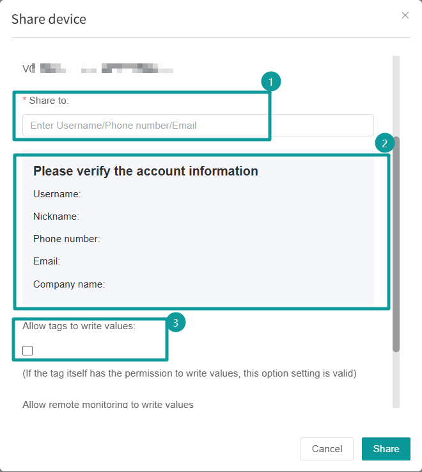This screenshot has height=472, width=422.
Task: Click 'Allow remote monitoring to write values' text
Action: [108, 404]
